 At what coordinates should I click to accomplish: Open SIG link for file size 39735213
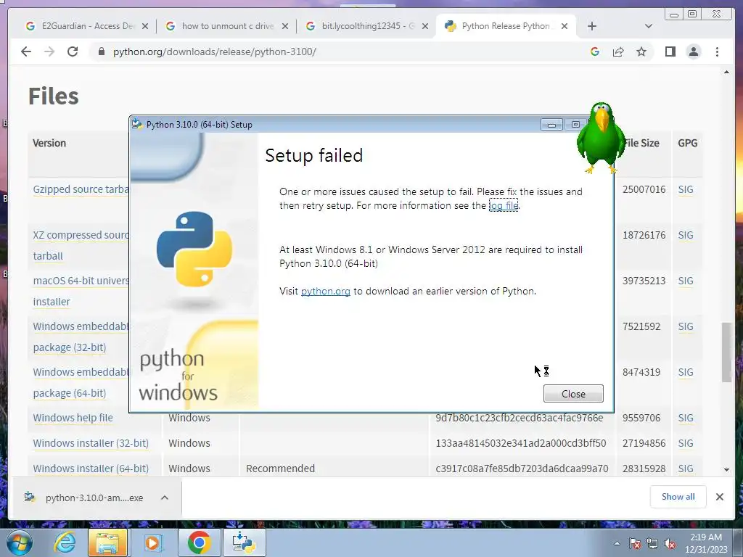click(686, 281)
